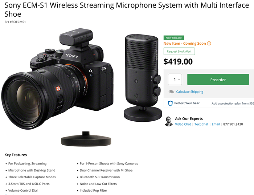Screen dimensions: 254x195
Task: Start a Video Chat with experts
Action: 183,124
